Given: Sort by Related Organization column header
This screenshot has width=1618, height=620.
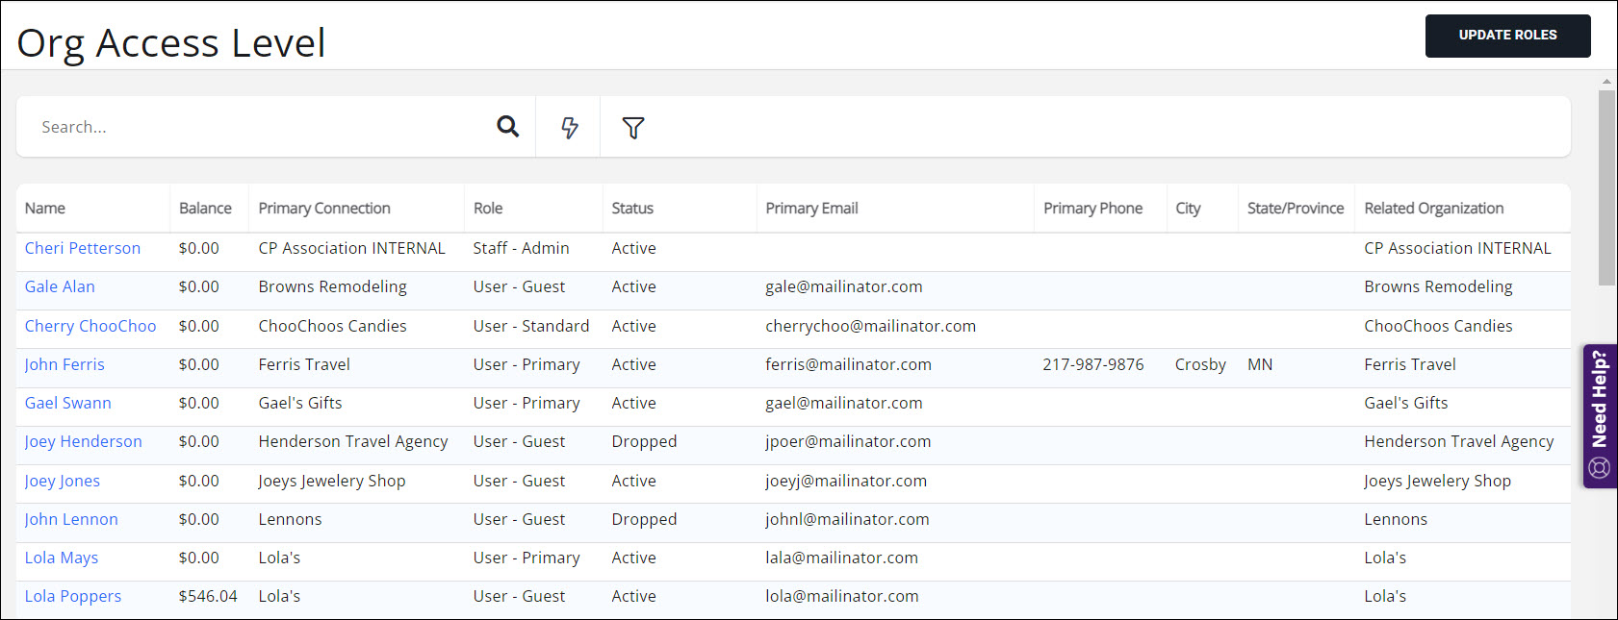Looking at the screenshot, I should [1433, 209].
